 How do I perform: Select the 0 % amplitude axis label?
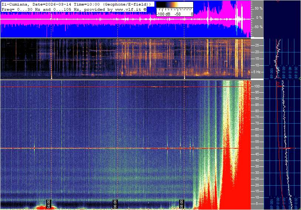coord(259,17)
